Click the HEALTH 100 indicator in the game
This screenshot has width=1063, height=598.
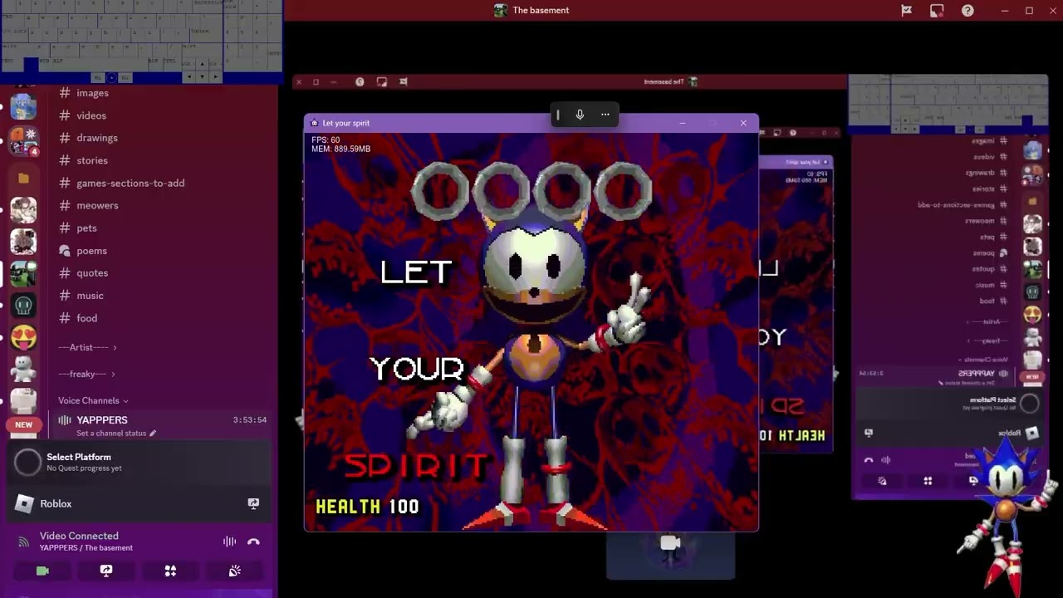pos(367,506)
